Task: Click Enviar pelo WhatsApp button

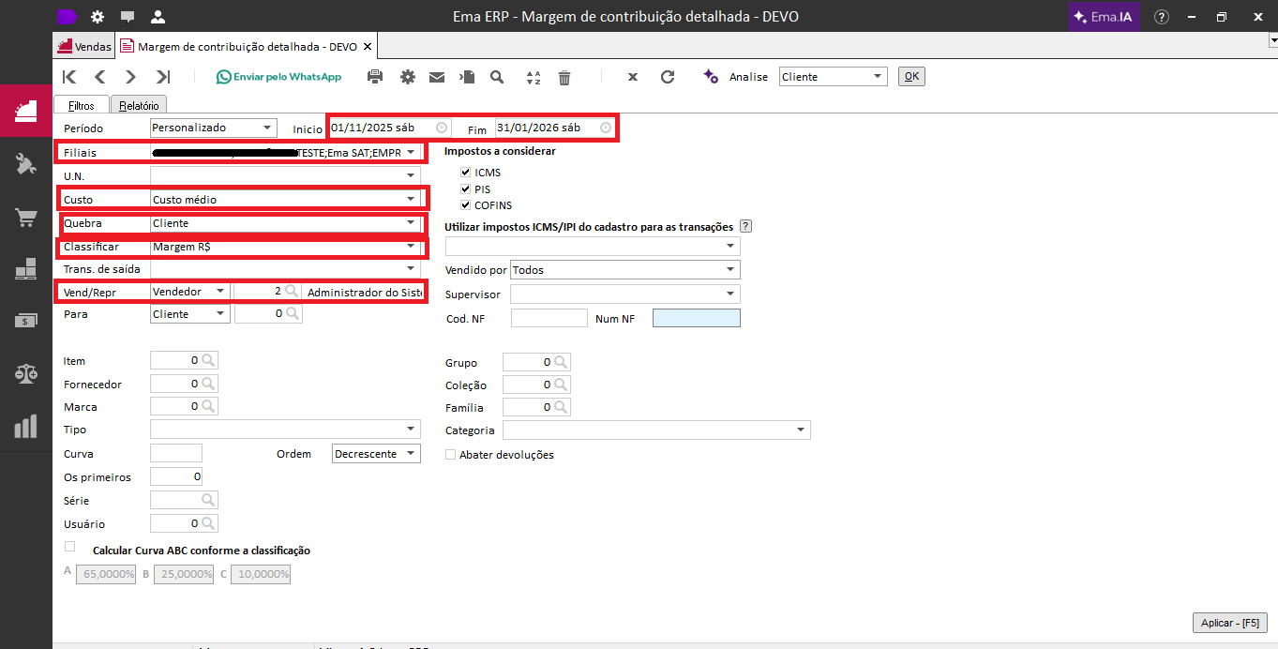Action: point(278,77)
